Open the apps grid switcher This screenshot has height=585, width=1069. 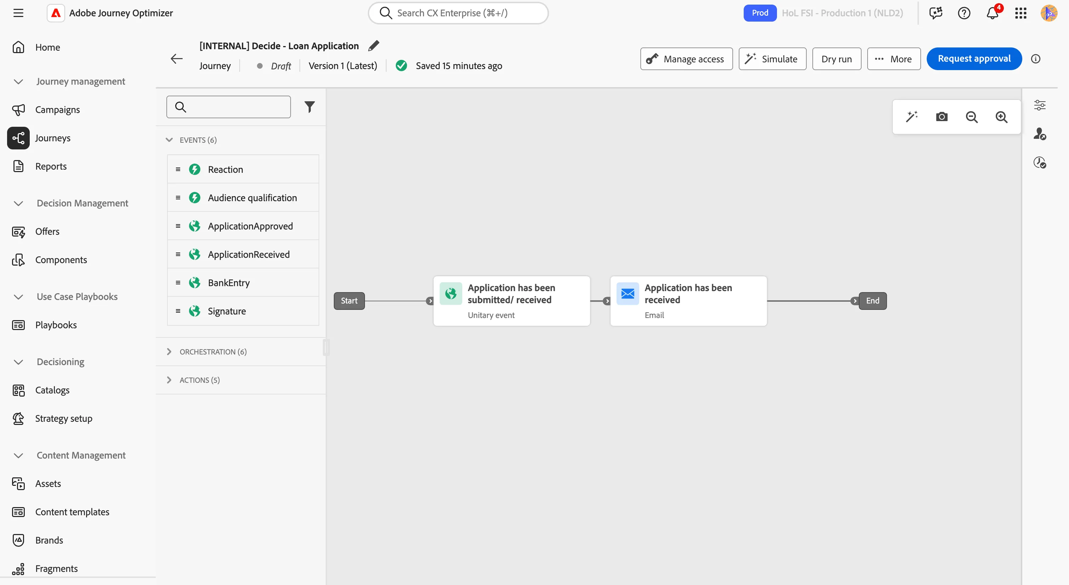point(1021,13)
